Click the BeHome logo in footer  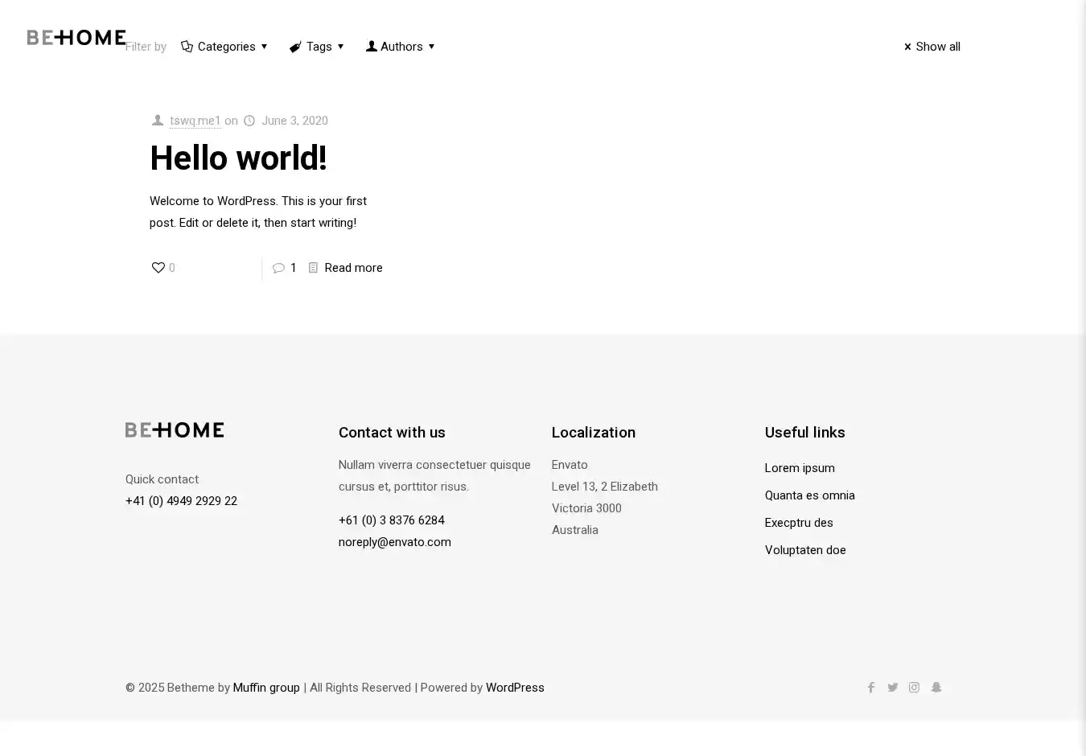(x=175, y=430)
